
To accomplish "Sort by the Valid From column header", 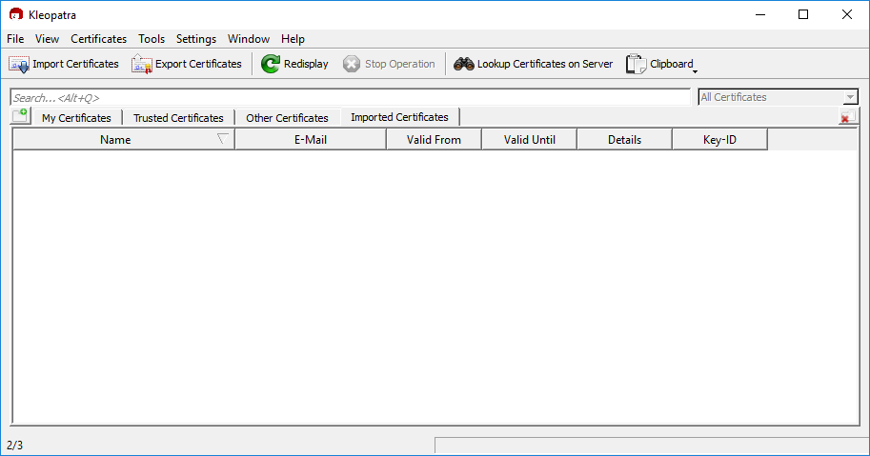I will coord(434,140).
